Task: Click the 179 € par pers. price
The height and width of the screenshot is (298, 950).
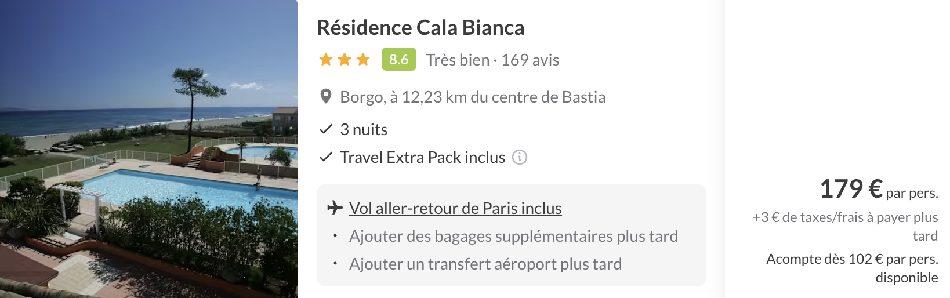Action: click(879, 189)
